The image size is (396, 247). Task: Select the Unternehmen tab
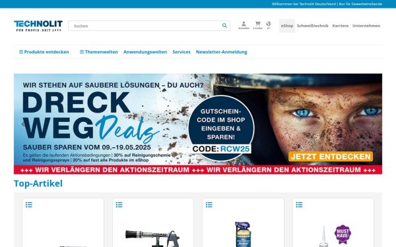coord(366,26)
